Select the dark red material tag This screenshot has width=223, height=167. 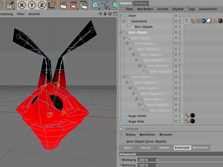[x=220, y=21]
